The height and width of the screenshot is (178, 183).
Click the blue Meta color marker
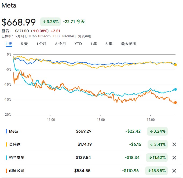click(x=6, y=131)
